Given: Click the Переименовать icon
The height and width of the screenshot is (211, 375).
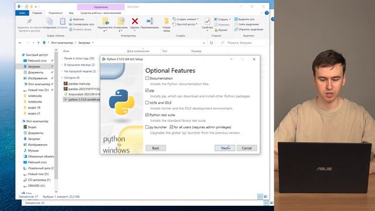Looking at the screenshot, I should click(x=150, y=21).
